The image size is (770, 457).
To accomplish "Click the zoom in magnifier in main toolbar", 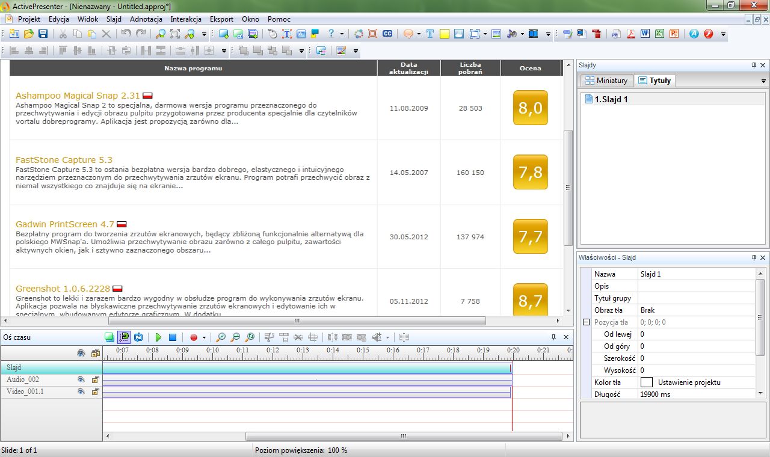I will (x=191, y=34).
